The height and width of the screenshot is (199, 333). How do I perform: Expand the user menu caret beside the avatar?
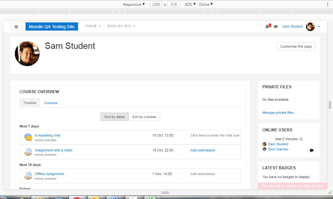pyautogui.click(x=318, y=27)
